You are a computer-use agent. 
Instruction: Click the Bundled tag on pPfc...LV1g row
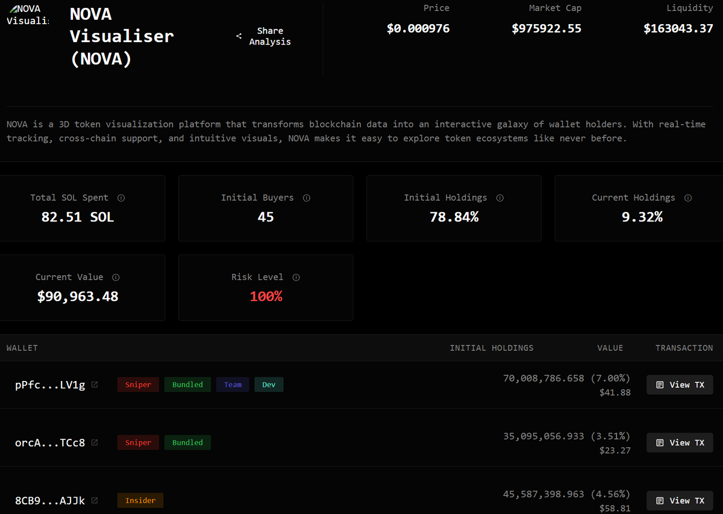pyautogui.click(x=187, y=385)
